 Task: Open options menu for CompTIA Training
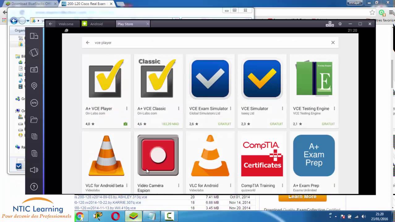tap(282, 186)
